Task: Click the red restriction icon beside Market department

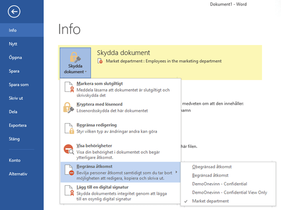Action: tap(100, 61)
